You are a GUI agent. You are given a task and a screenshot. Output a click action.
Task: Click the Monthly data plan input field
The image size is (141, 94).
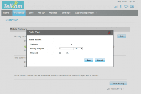[66, 49]
